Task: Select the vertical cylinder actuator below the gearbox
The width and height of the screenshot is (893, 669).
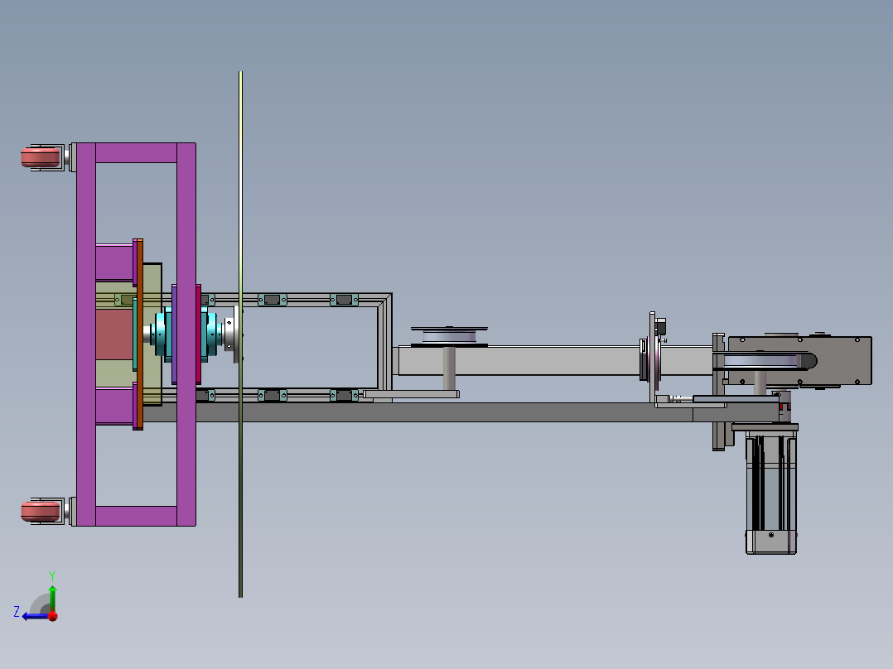Action: click(x=770, y=493)
